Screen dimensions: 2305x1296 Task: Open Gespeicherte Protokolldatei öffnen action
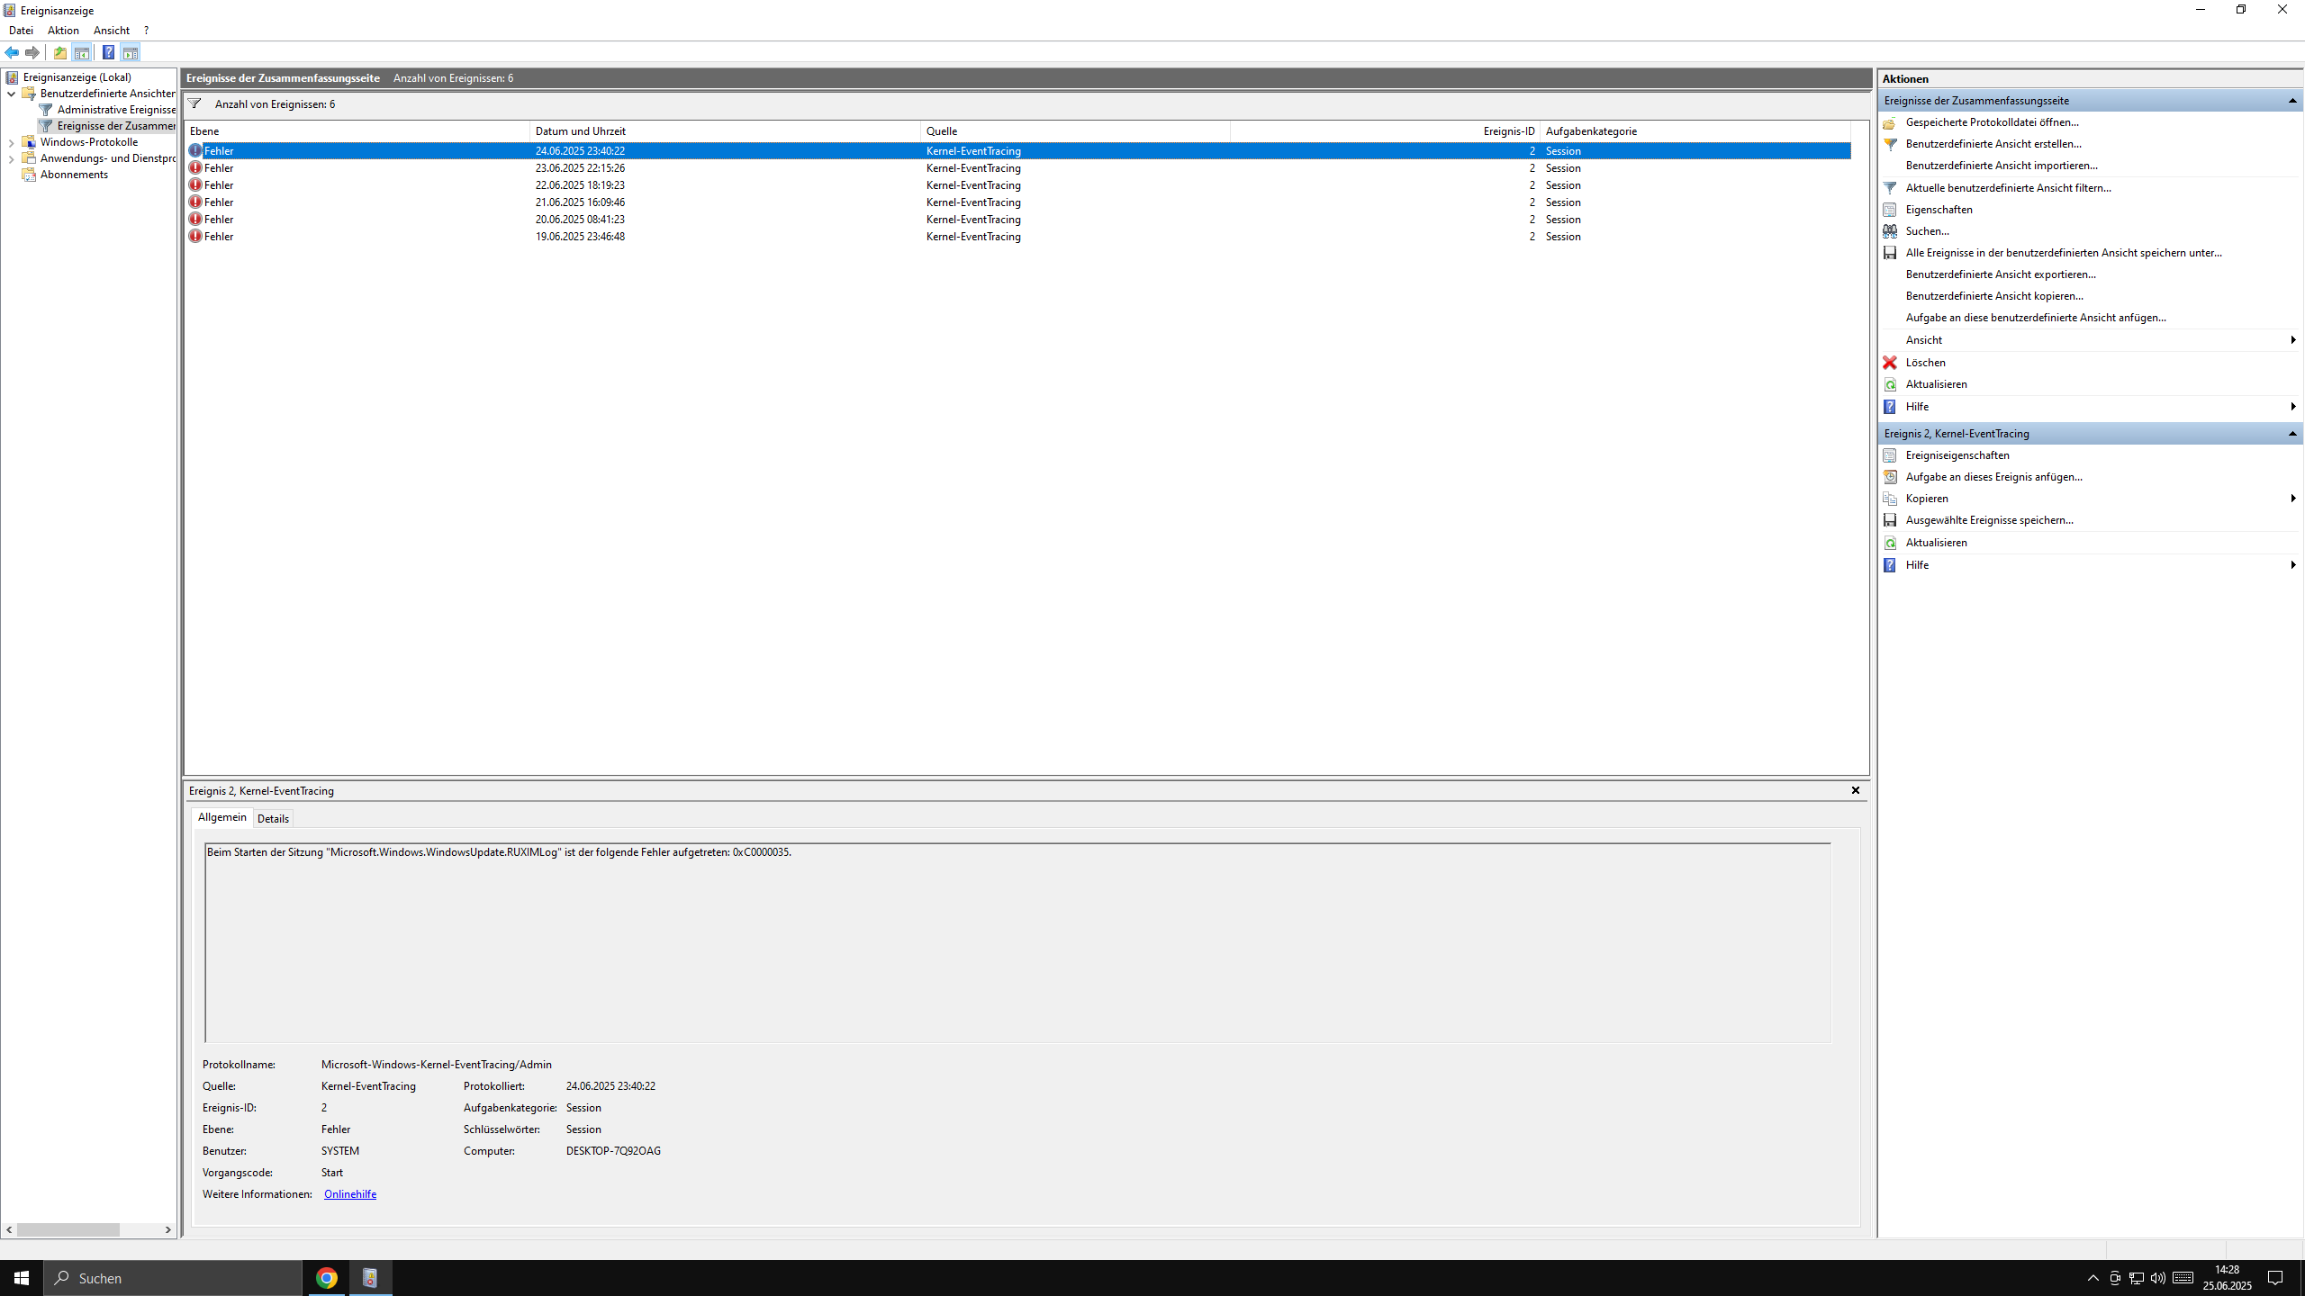[1992, 122]
